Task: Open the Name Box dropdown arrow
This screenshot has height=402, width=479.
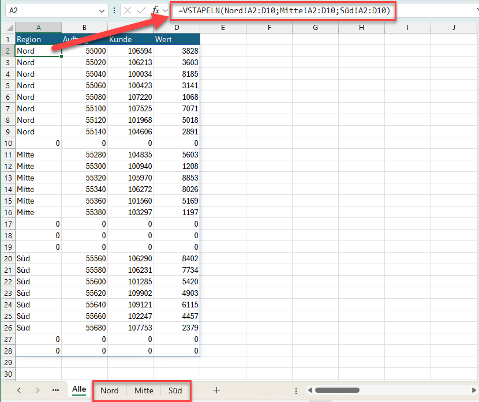Action: click(x=102, y=10)
